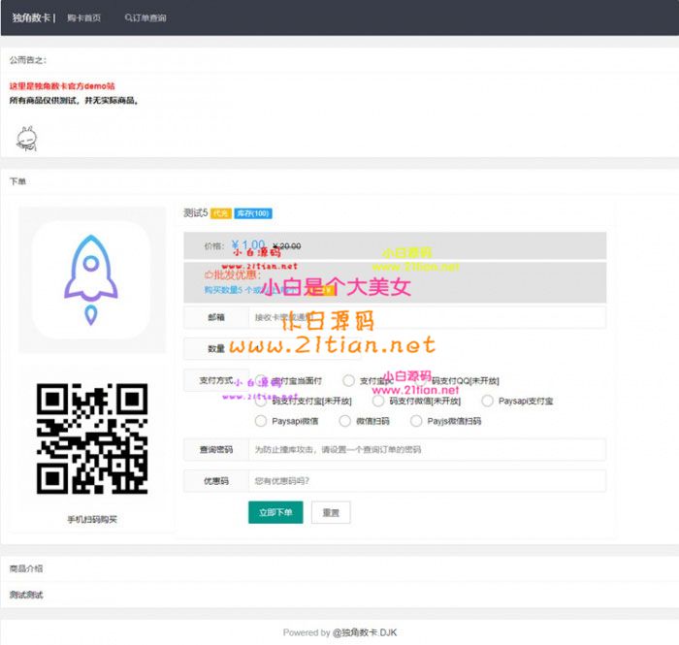The width and height of the screenshot is (679, 645).
Task: Choose Paysapi微信 payment method
Action: click(x=261, y=421)
